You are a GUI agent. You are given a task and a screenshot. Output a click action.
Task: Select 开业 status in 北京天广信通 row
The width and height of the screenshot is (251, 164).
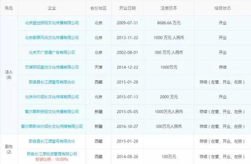223,52
